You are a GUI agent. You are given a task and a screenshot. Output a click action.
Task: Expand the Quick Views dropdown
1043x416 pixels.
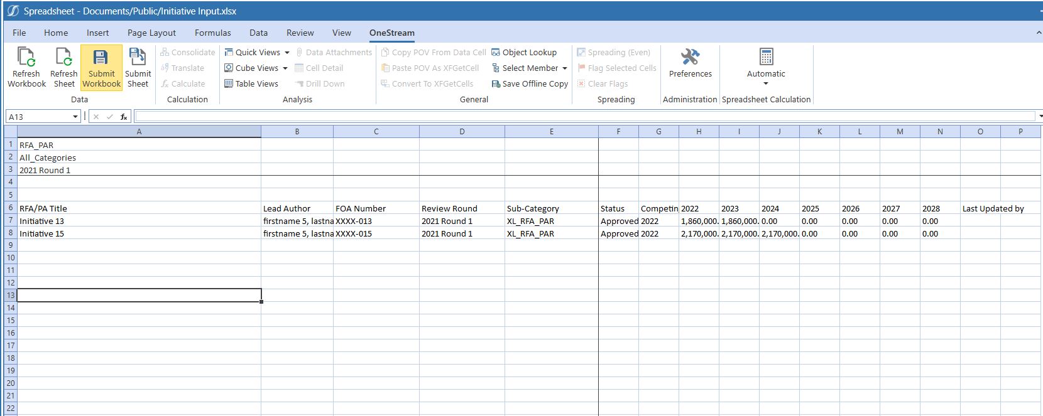pyautogui.click(x=287, y=53)
